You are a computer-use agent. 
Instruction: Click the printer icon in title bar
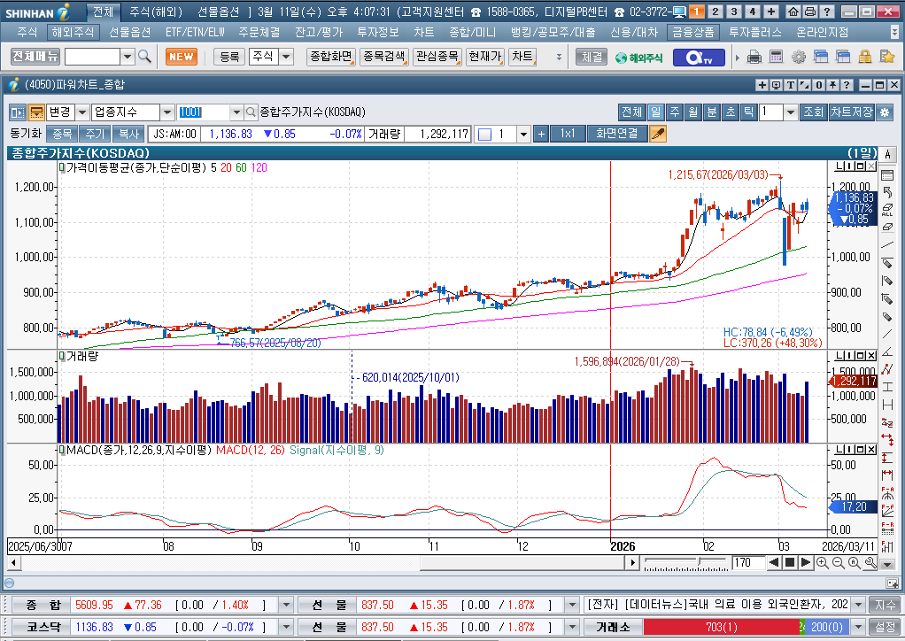(x=809, y=12)
